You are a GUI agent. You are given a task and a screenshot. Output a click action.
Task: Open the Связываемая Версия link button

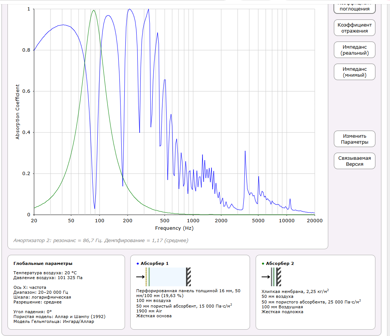point(354,161)
